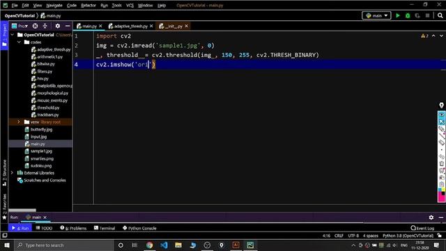Open the Favorites sidebar star
Screen dimensions: 446x251
(x=4, y=218)
